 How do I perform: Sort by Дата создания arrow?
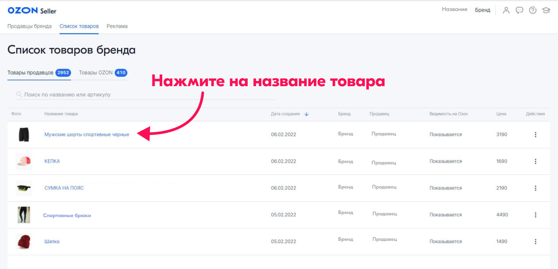[306, 114]
